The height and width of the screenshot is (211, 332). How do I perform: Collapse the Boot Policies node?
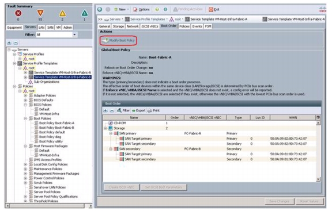[25, 118]
